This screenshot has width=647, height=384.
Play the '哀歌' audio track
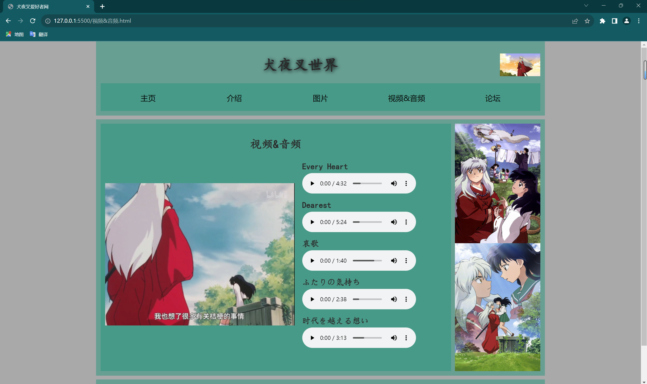pos(312,261)
